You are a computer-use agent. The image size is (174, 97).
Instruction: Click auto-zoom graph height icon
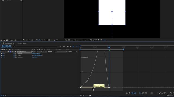tap(141, 93)
